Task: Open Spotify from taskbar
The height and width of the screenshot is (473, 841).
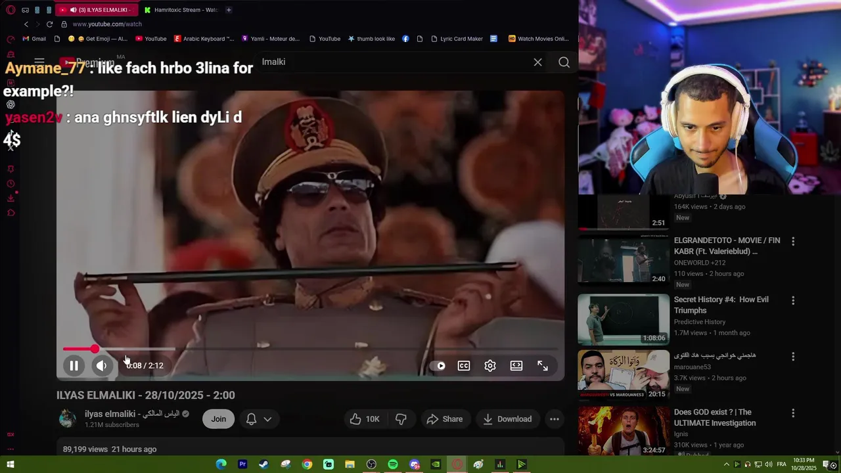Action: click(x=393, y=464)
